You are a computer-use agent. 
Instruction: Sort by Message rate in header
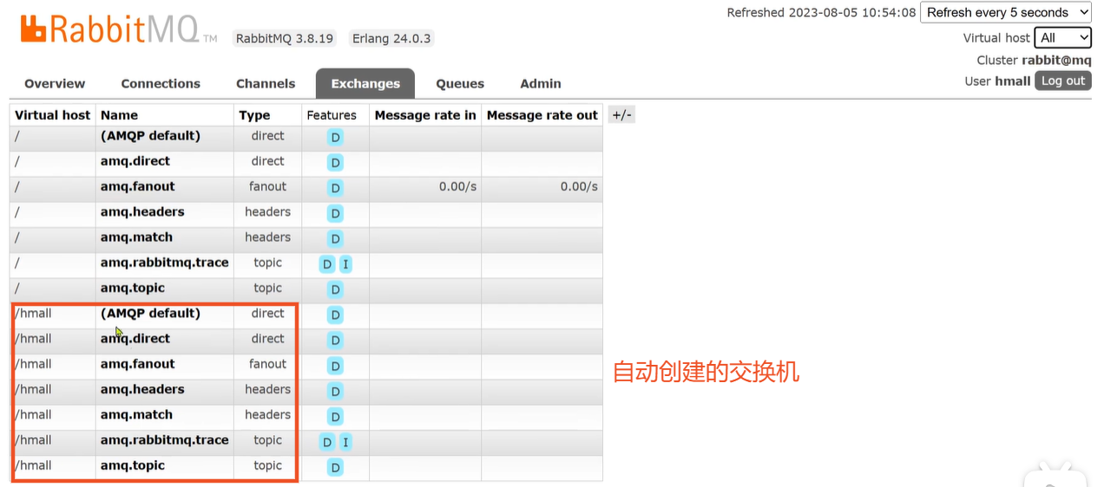[x=425, y=114]
